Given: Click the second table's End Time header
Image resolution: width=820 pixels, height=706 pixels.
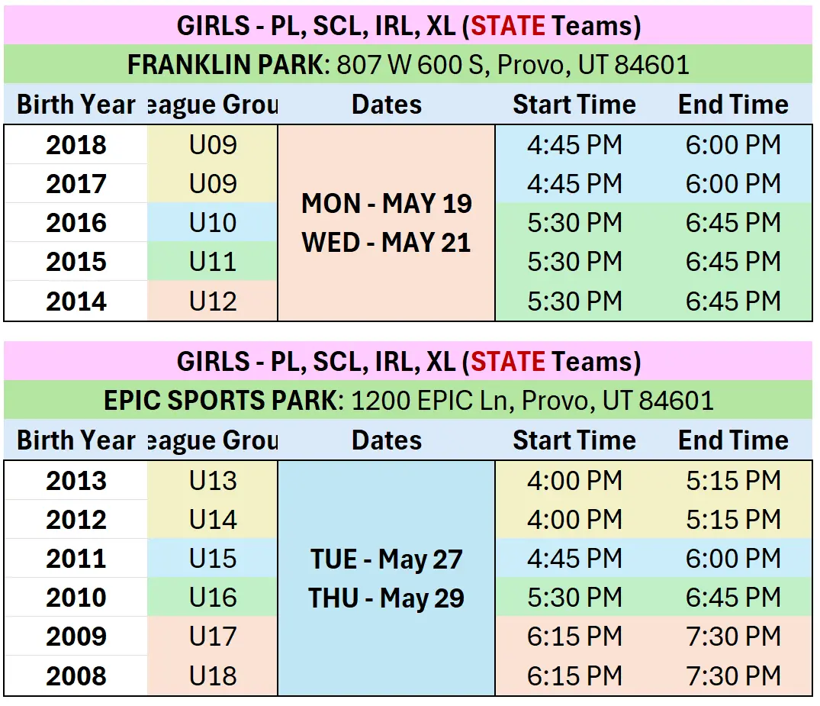Looking at the screenshot, I should coord(733,440).
